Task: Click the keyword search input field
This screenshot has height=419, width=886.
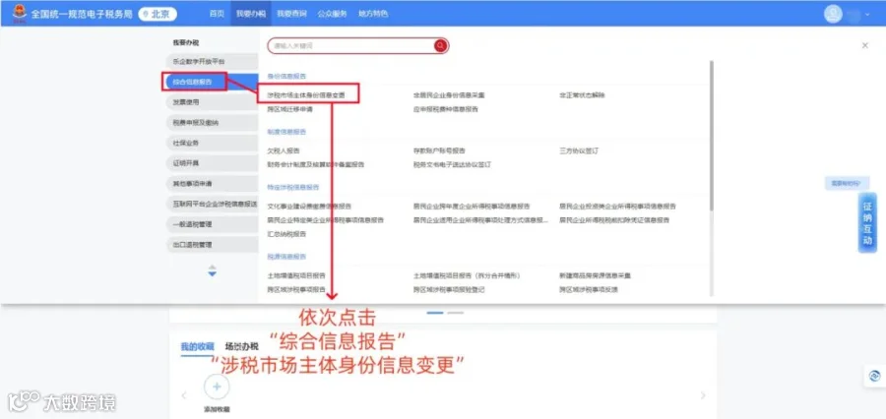Action: click(x=350, y=46)
